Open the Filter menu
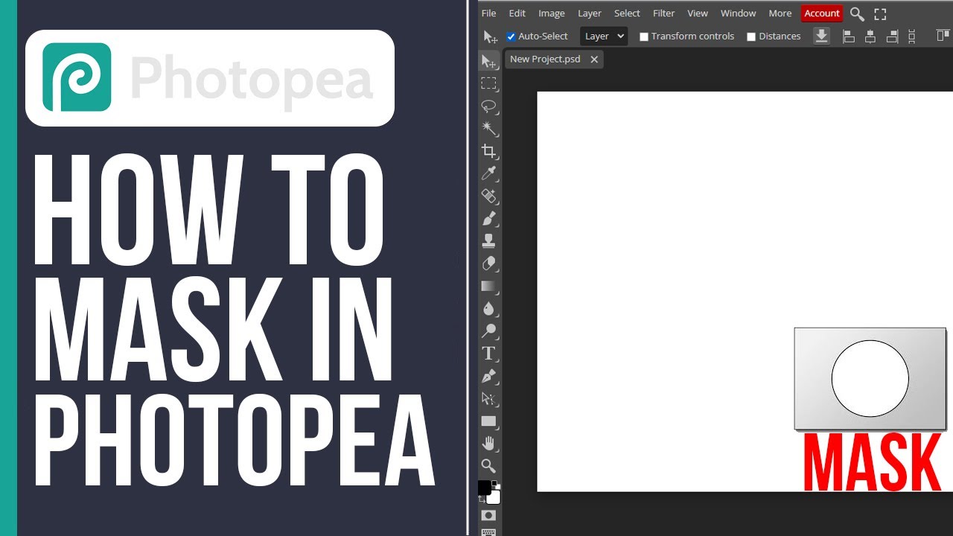Viewport: 953px width, 536px height. click(x=663, y=13)
